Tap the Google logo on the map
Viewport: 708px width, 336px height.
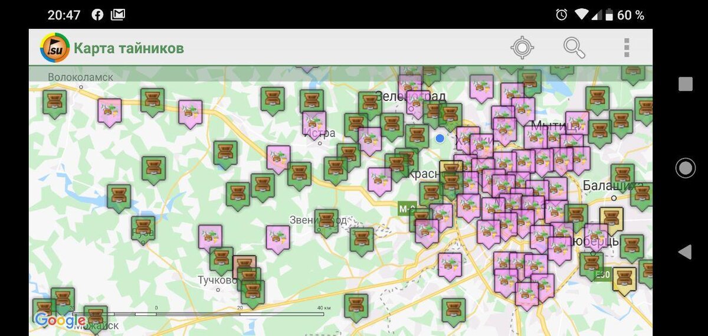[x=59, y=321]
